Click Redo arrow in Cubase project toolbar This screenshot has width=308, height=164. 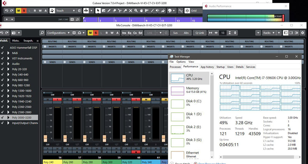pyautogui.click(x=12, y=11)
